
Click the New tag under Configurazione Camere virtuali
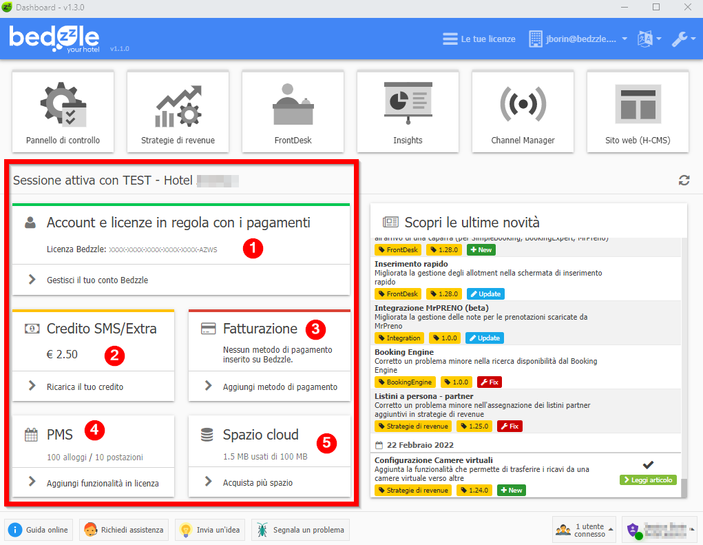[512, 491]
